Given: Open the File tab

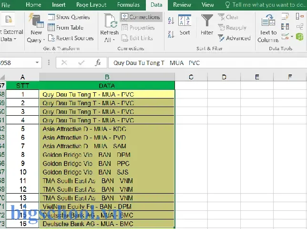Looking at the screenshot, I should tap(6, 5).
